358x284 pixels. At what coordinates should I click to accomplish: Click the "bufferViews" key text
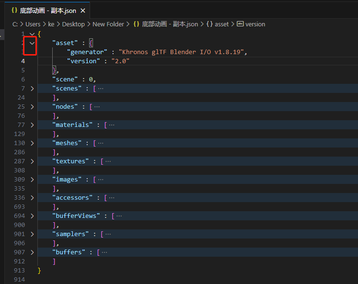76,216
